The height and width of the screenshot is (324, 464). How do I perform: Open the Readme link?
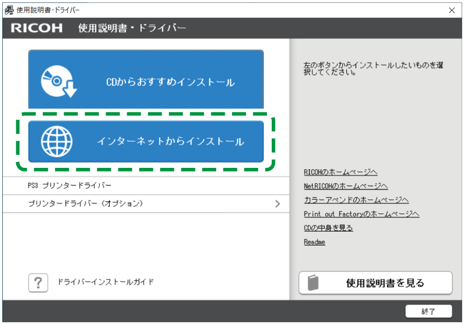click(314, 242)
